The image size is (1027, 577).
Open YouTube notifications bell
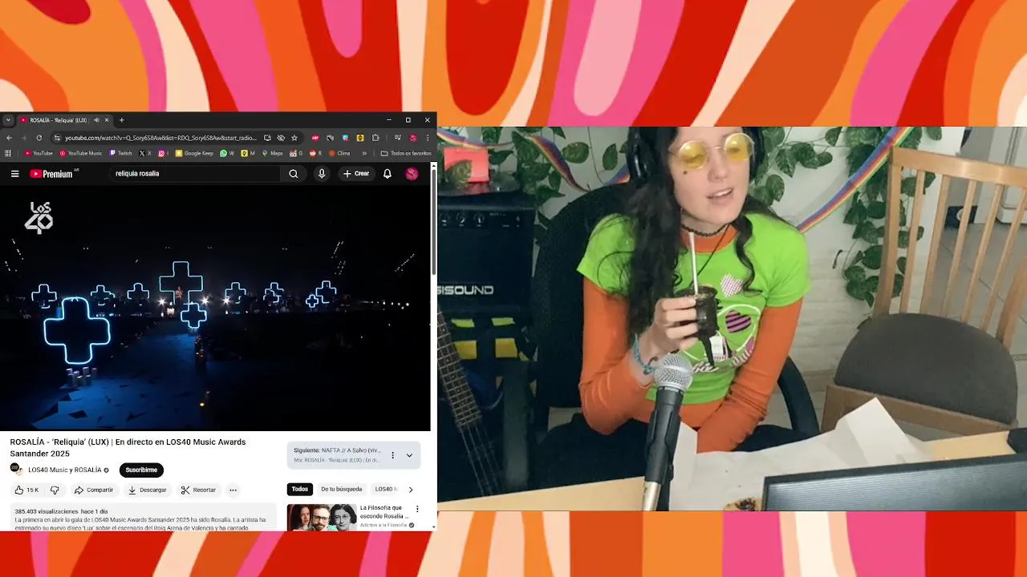(388, 174)
